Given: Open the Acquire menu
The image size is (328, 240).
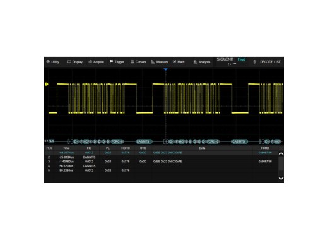Looking at the screenshot, I should coord(97,62).
